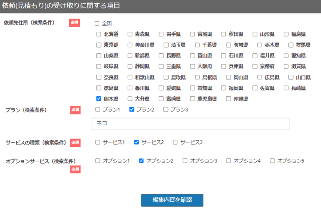Tick the 広島県 checkbox

point(260,77)
